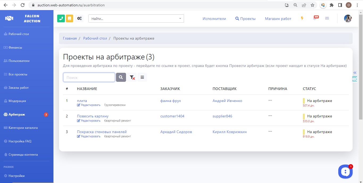The width and height of the screenshot is (363, 183).
Task: Open supplier Кирилл Коврижкин profile
Action: [x=230, y=132]
